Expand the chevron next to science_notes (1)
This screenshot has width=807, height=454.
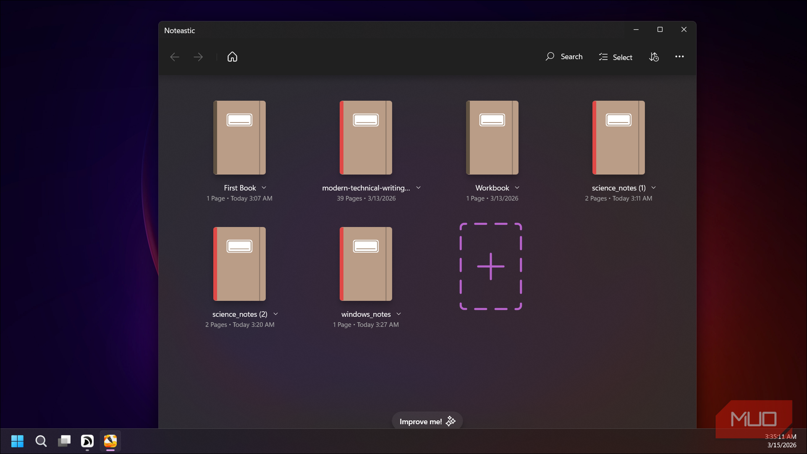[x=653, y=188]
